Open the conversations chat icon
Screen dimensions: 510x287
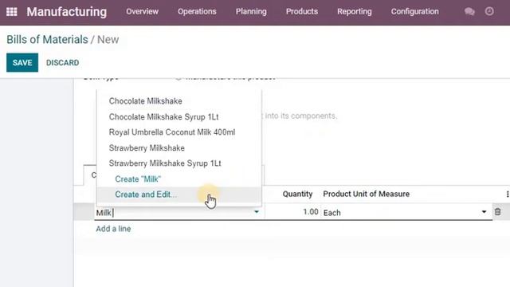(x=469, y=12)
